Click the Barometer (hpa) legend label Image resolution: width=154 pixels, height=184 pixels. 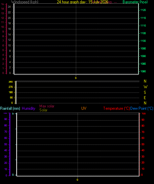pos(135,2)
